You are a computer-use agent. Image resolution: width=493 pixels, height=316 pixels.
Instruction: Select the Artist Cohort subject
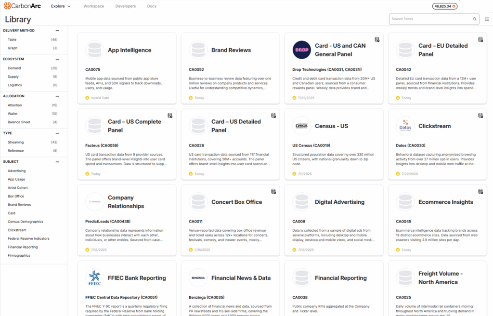pos(18,188)
